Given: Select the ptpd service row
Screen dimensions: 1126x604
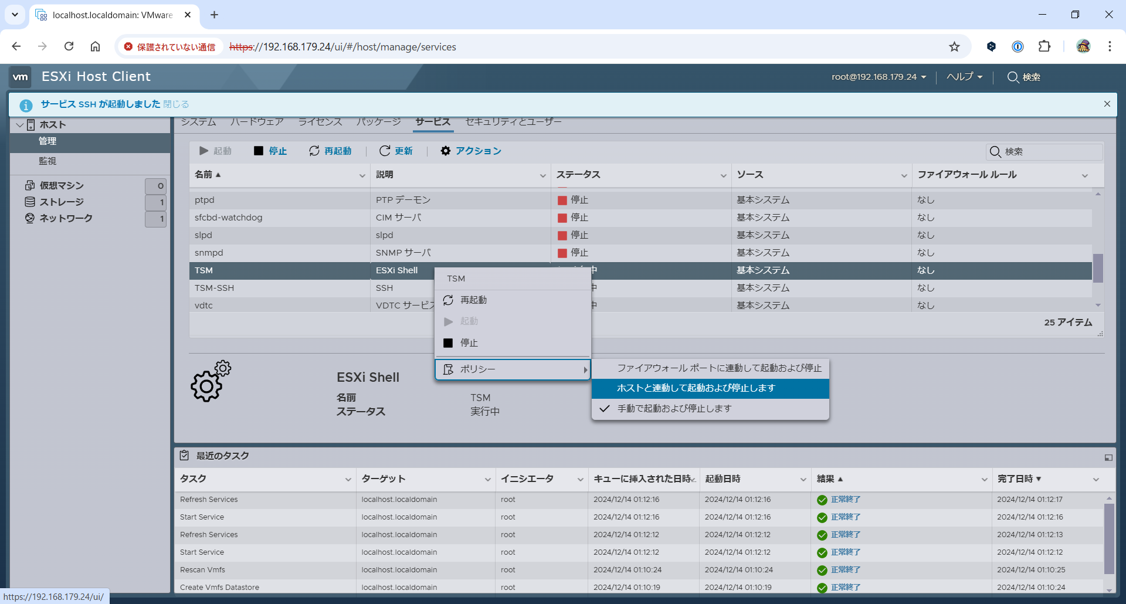Looking at the screenshot, I should click(640, 200).
